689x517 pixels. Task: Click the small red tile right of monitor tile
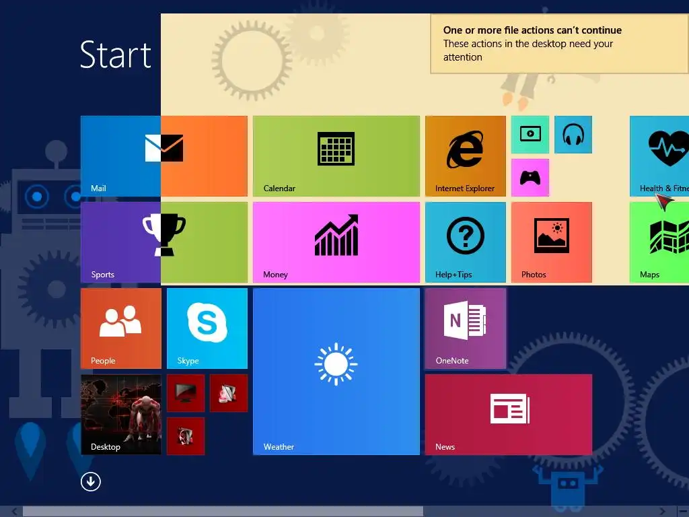(229, 393)
